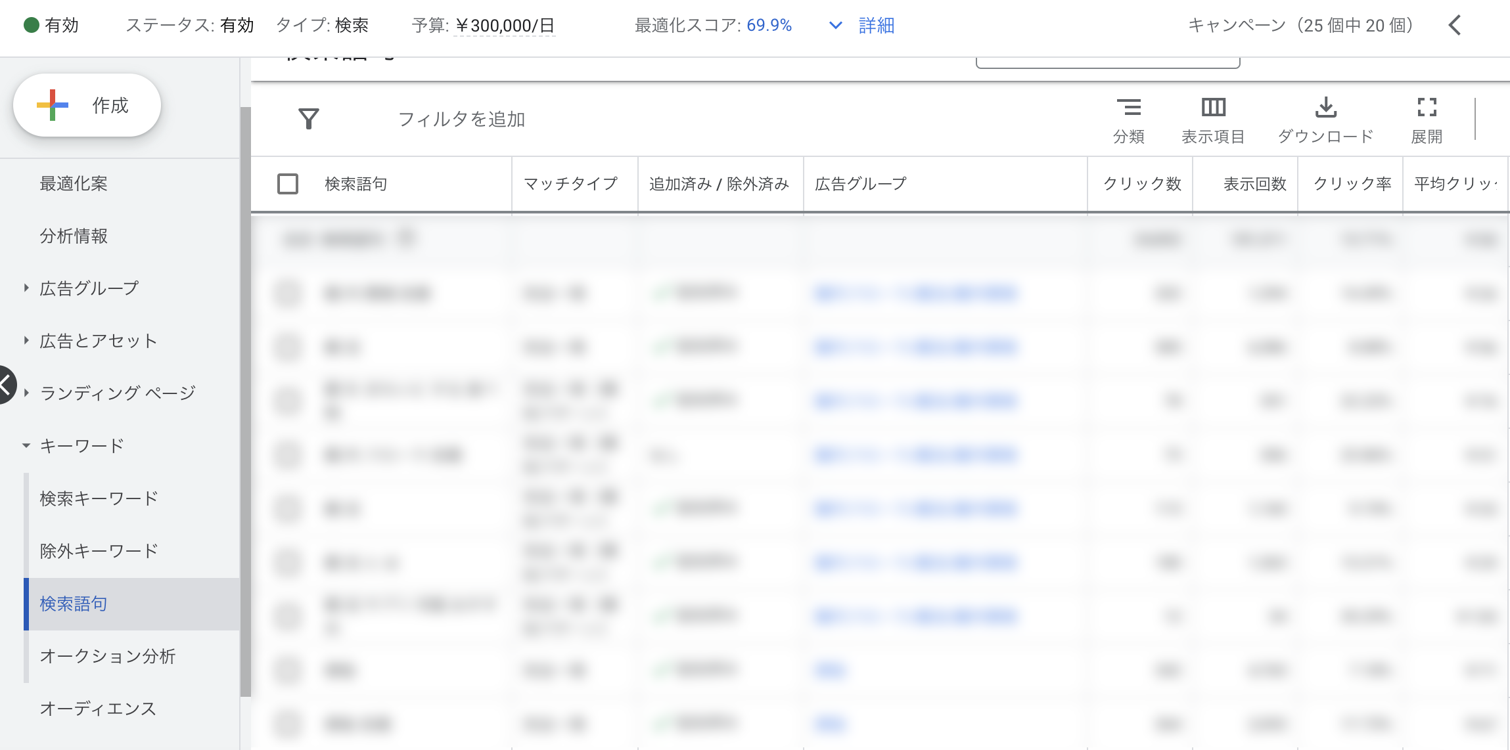The height and width of the screenshot is (750, 1510).
Task: Click the 展開 expand icon
Action: 1426,107
